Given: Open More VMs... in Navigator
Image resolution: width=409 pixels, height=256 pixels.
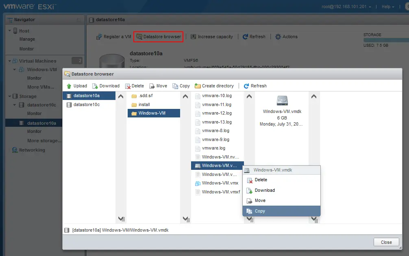Looking at the screenshot, I should (41, 87).
